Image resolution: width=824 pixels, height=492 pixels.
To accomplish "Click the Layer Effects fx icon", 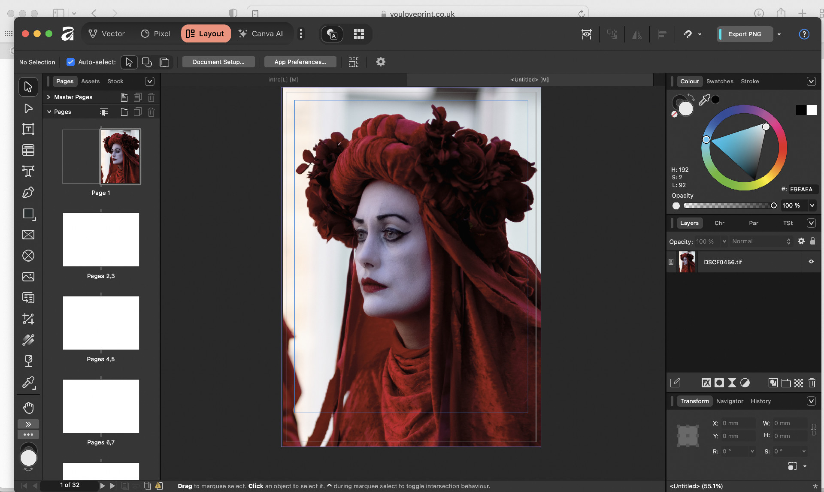I will click(706, 383).
